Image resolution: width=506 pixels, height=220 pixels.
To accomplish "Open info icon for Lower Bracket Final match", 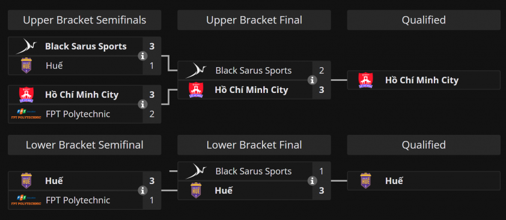I will (312, 181).
